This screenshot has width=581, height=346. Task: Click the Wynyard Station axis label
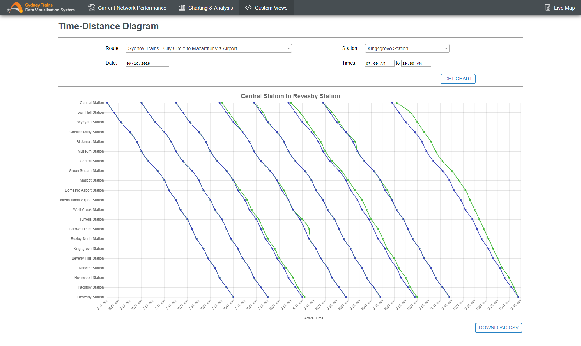pos(90,122)
